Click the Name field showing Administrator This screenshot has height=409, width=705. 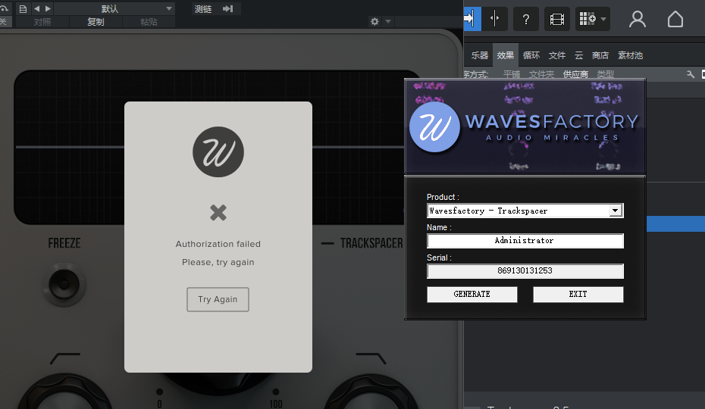pos(525,240)
